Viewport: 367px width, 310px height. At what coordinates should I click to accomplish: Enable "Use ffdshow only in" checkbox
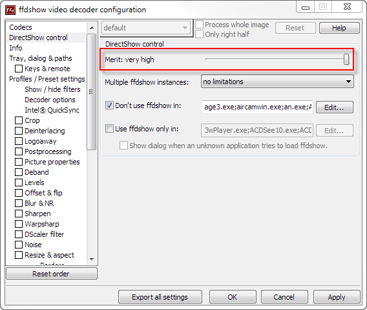click(109, 129)
